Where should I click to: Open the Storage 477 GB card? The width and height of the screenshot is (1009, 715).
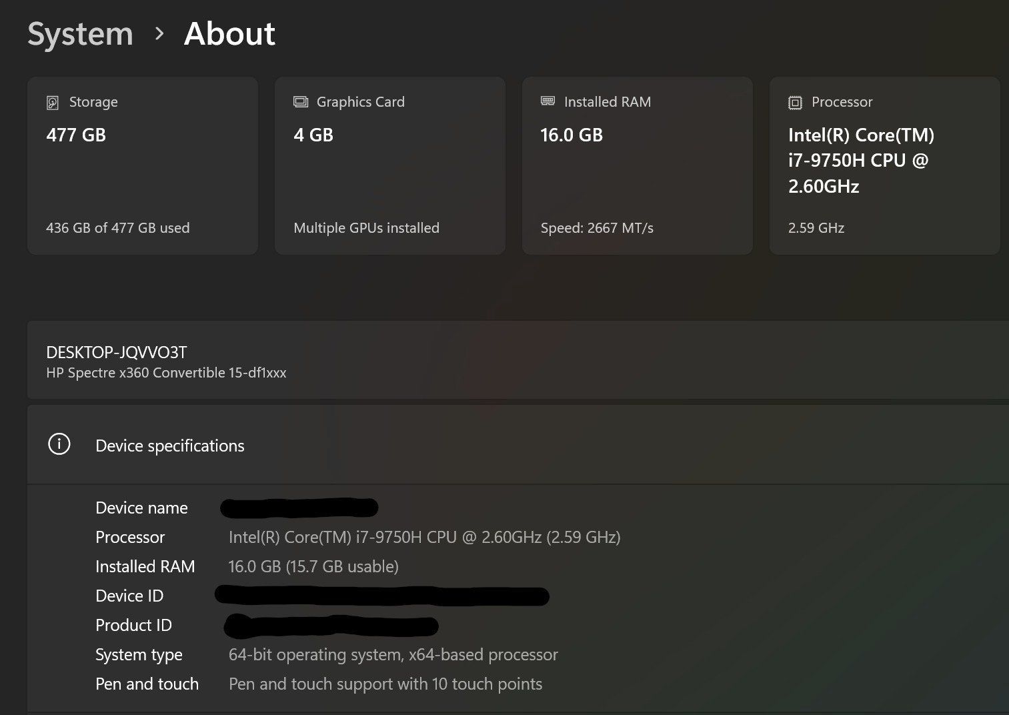[143, 165]
